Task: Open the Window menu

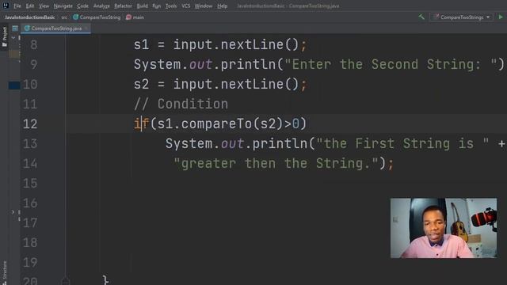Action: click(x=204, y=6)
